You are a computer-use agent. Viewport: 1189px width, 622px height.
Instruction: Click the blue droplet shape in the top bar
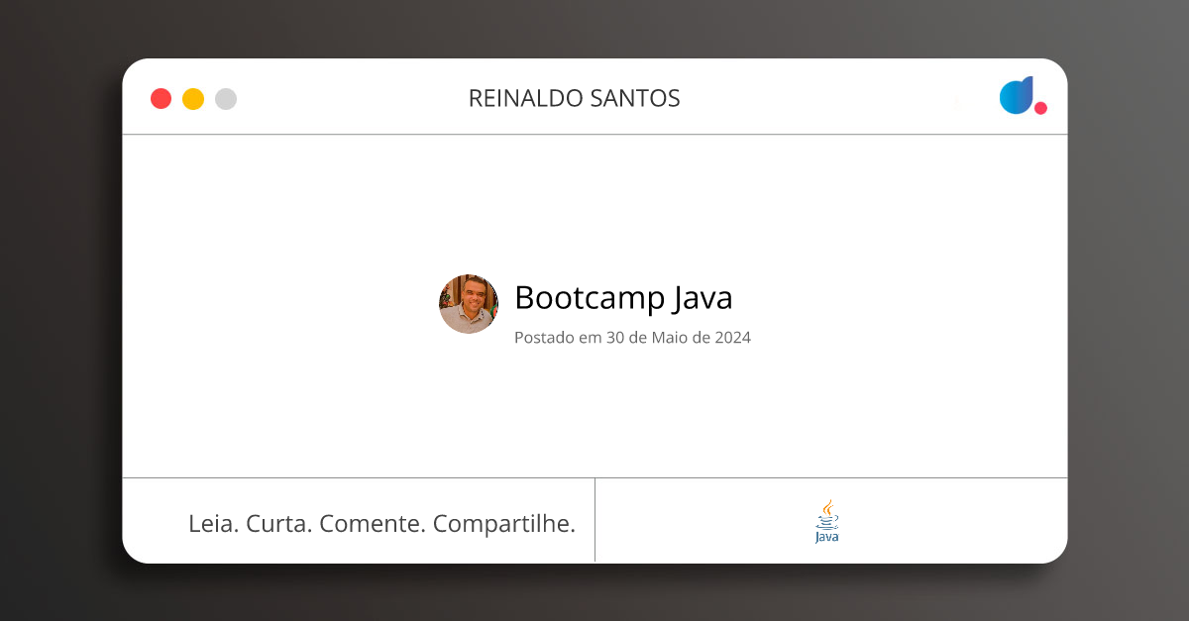[1016, 95]
